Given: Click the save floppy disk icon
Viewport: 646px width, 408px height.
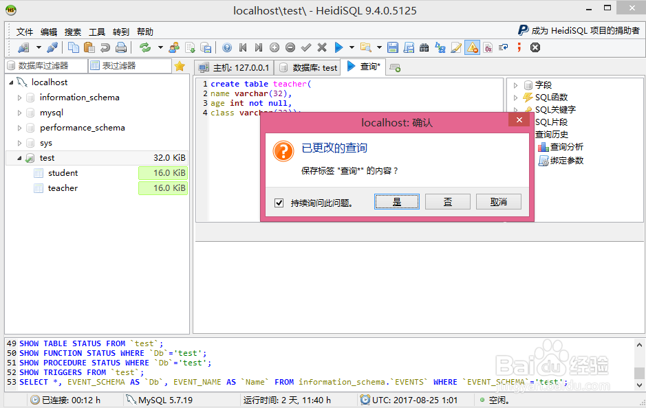Looking at the screenshot, I should [393, 47].
